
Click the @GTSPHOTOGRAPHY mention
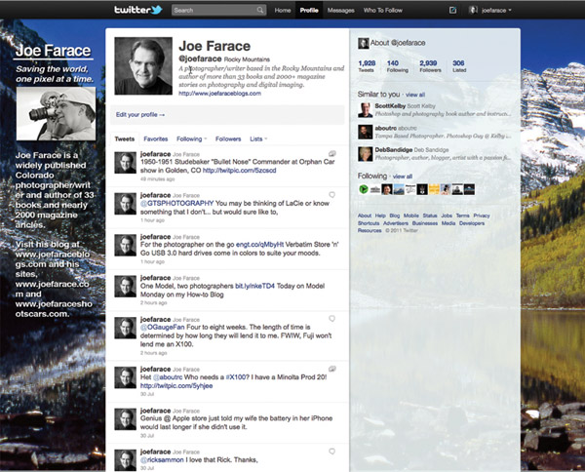(176, 203)
